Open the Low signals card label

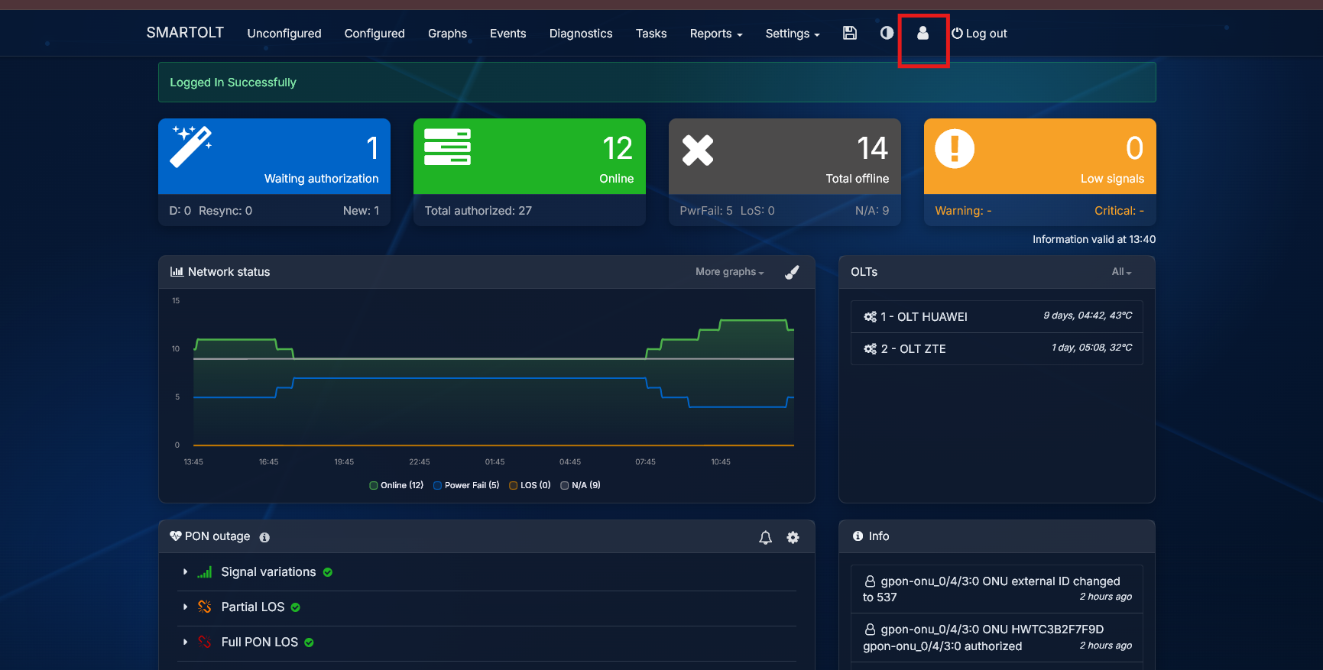[x=1112, y=179]
